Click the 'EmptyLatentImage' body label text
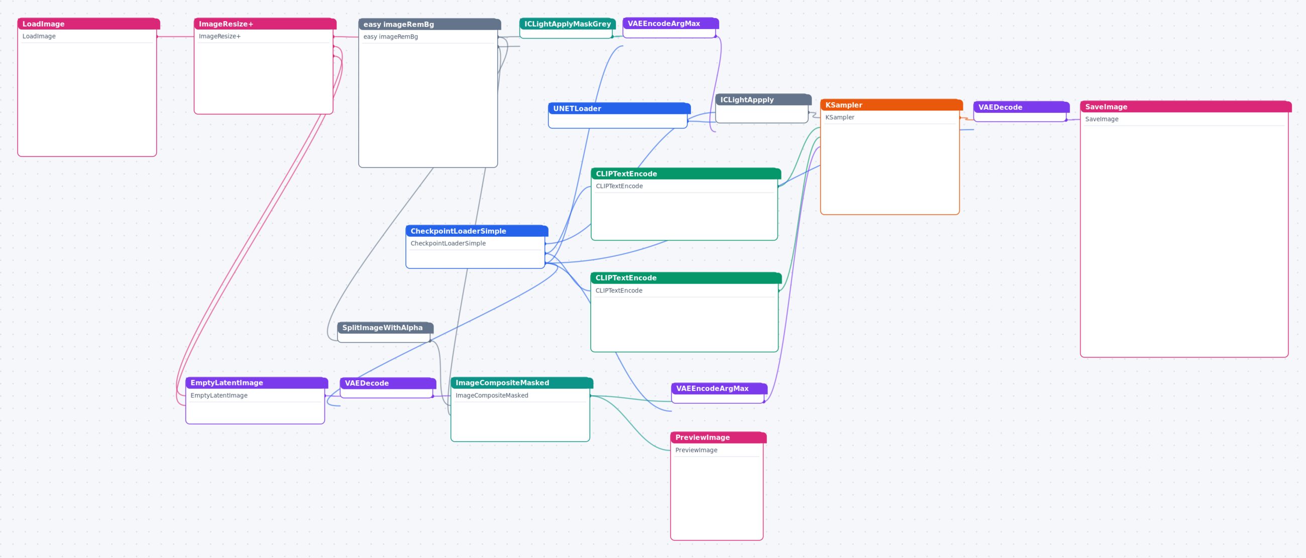 pos(219,395)
